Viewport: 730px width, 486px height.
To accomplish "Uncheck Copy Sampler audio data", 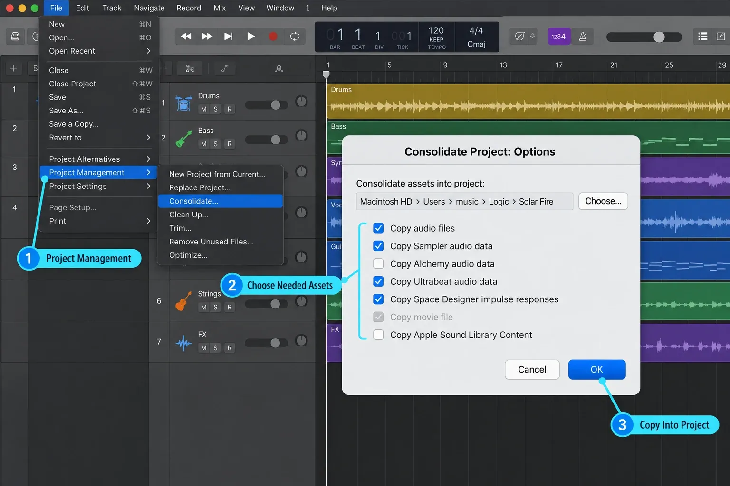I will coord(378,246).
